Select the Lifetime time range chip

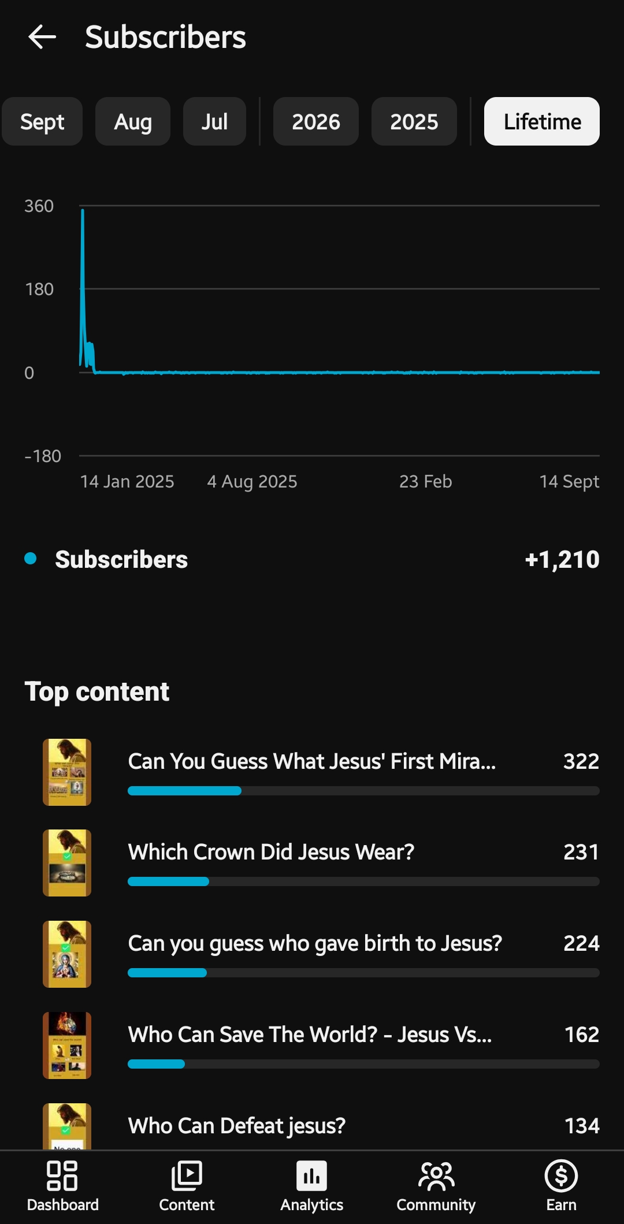coord(542,121)
